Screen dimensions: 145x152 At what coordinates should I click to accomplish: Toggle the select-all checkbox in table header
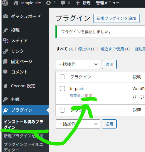tap(62, 77)
